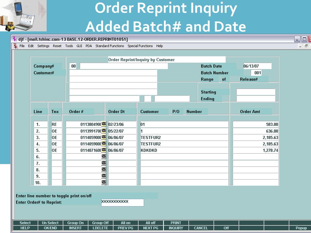
Task: Click the camera icon on line 1
Action: pyautogui.click(x=104, y=124)
